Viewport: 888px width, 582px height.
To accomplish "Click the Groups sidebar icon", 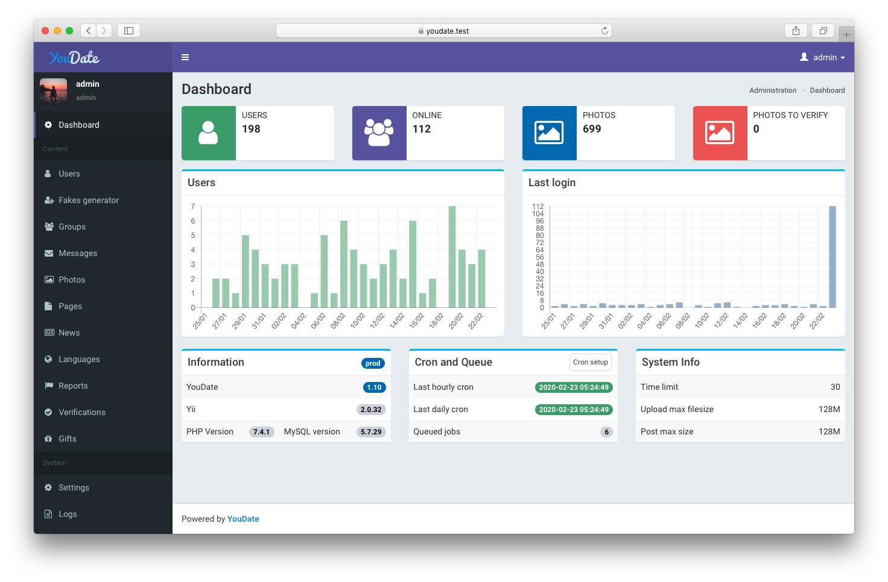I will [x=49, y=227].
